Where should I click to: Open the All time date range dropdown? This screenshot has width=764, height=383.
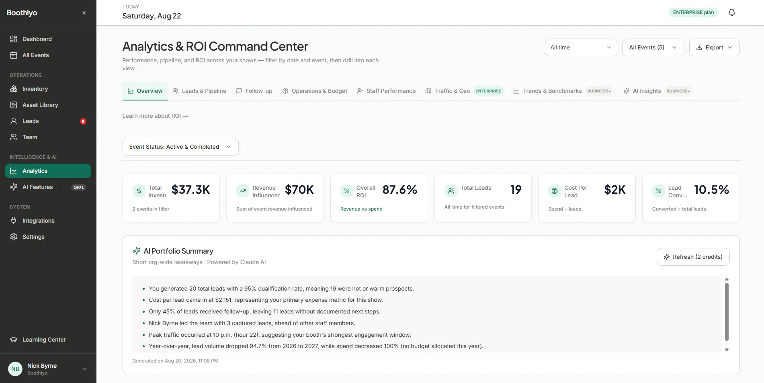pos(581,47)
